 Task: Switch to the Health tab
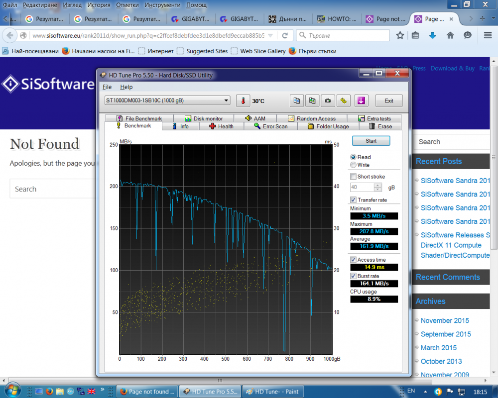(x=222, y=126)
